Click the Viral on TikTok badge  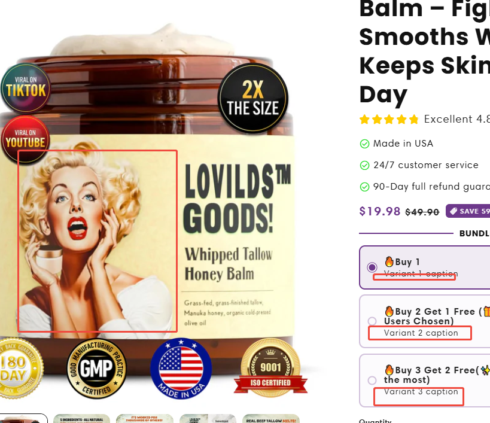[26, 88]
